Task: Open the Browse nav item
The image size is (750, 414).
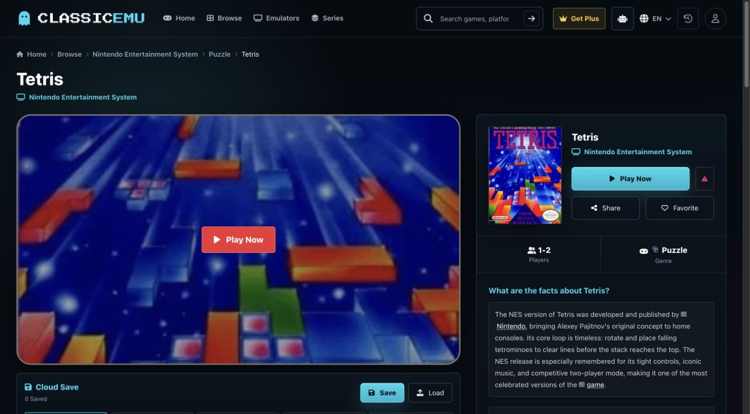Action: point(224,18)
